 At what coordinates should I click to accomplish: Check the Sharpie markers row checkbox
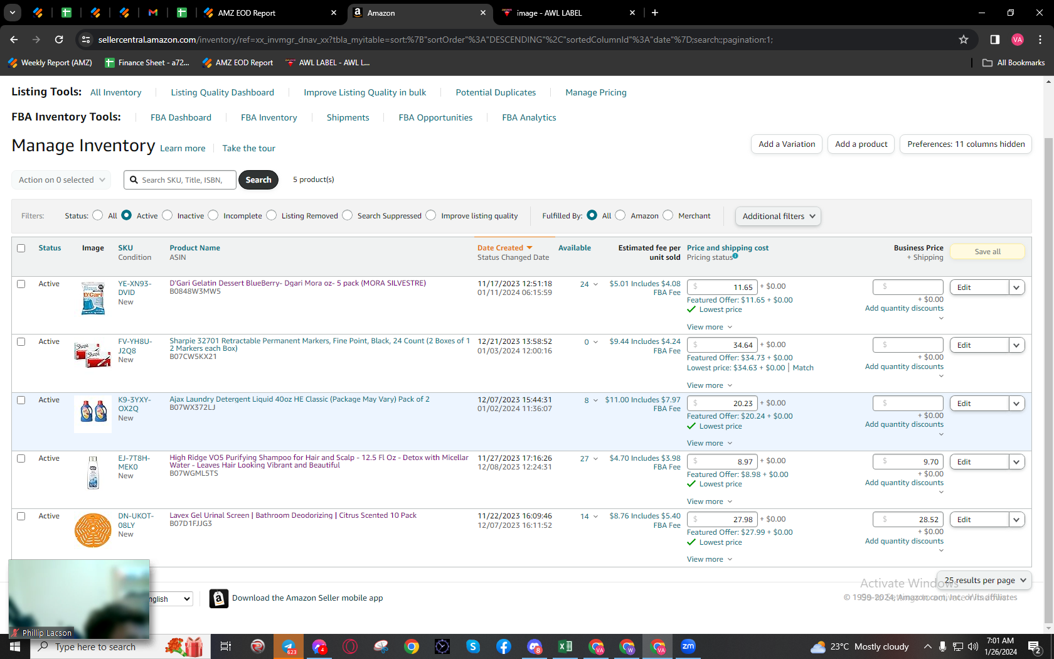click(x=21, y=341)
